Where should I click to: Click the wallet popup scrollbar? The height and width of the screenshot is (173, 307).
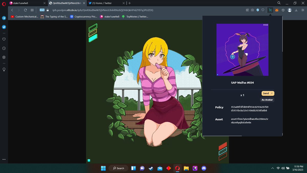coord(282,35)
